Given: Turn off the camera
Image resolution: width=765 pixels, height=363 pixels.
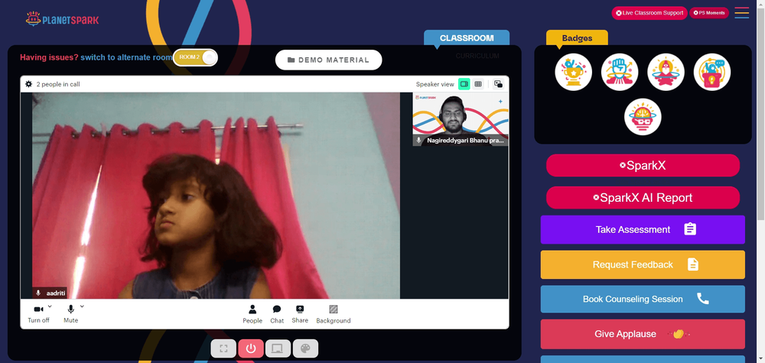Looking at the screenshot, I should pos(38,314).
